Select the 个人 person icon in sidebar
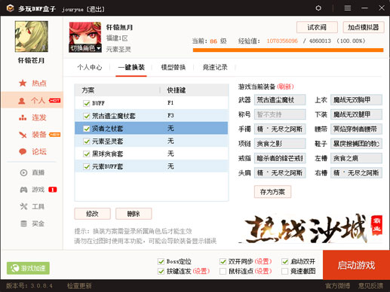Screen dimensions: 390x292 pyautogui.click(x=22, y=101)
